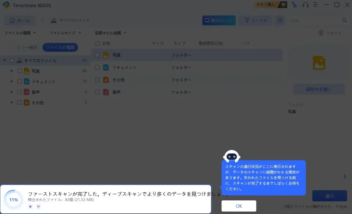Click the search magnifier icon
This screenshot has width=352, height=214.
pos(344,21)
